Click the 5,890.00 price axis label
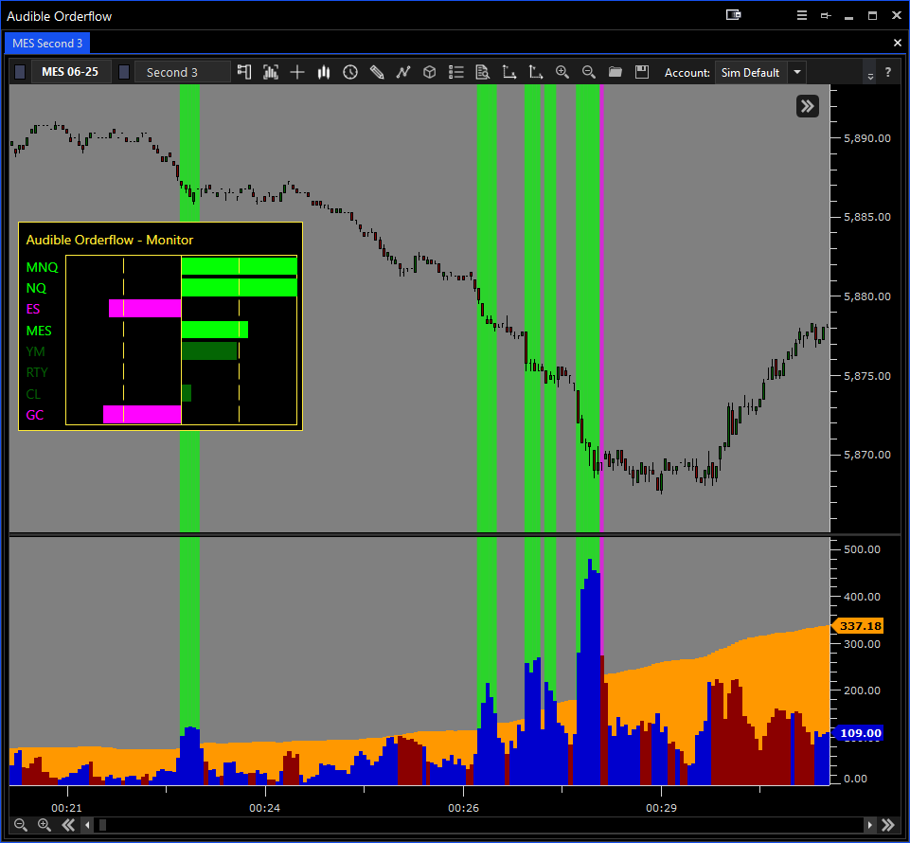910x843 pixels. point(867,138)
